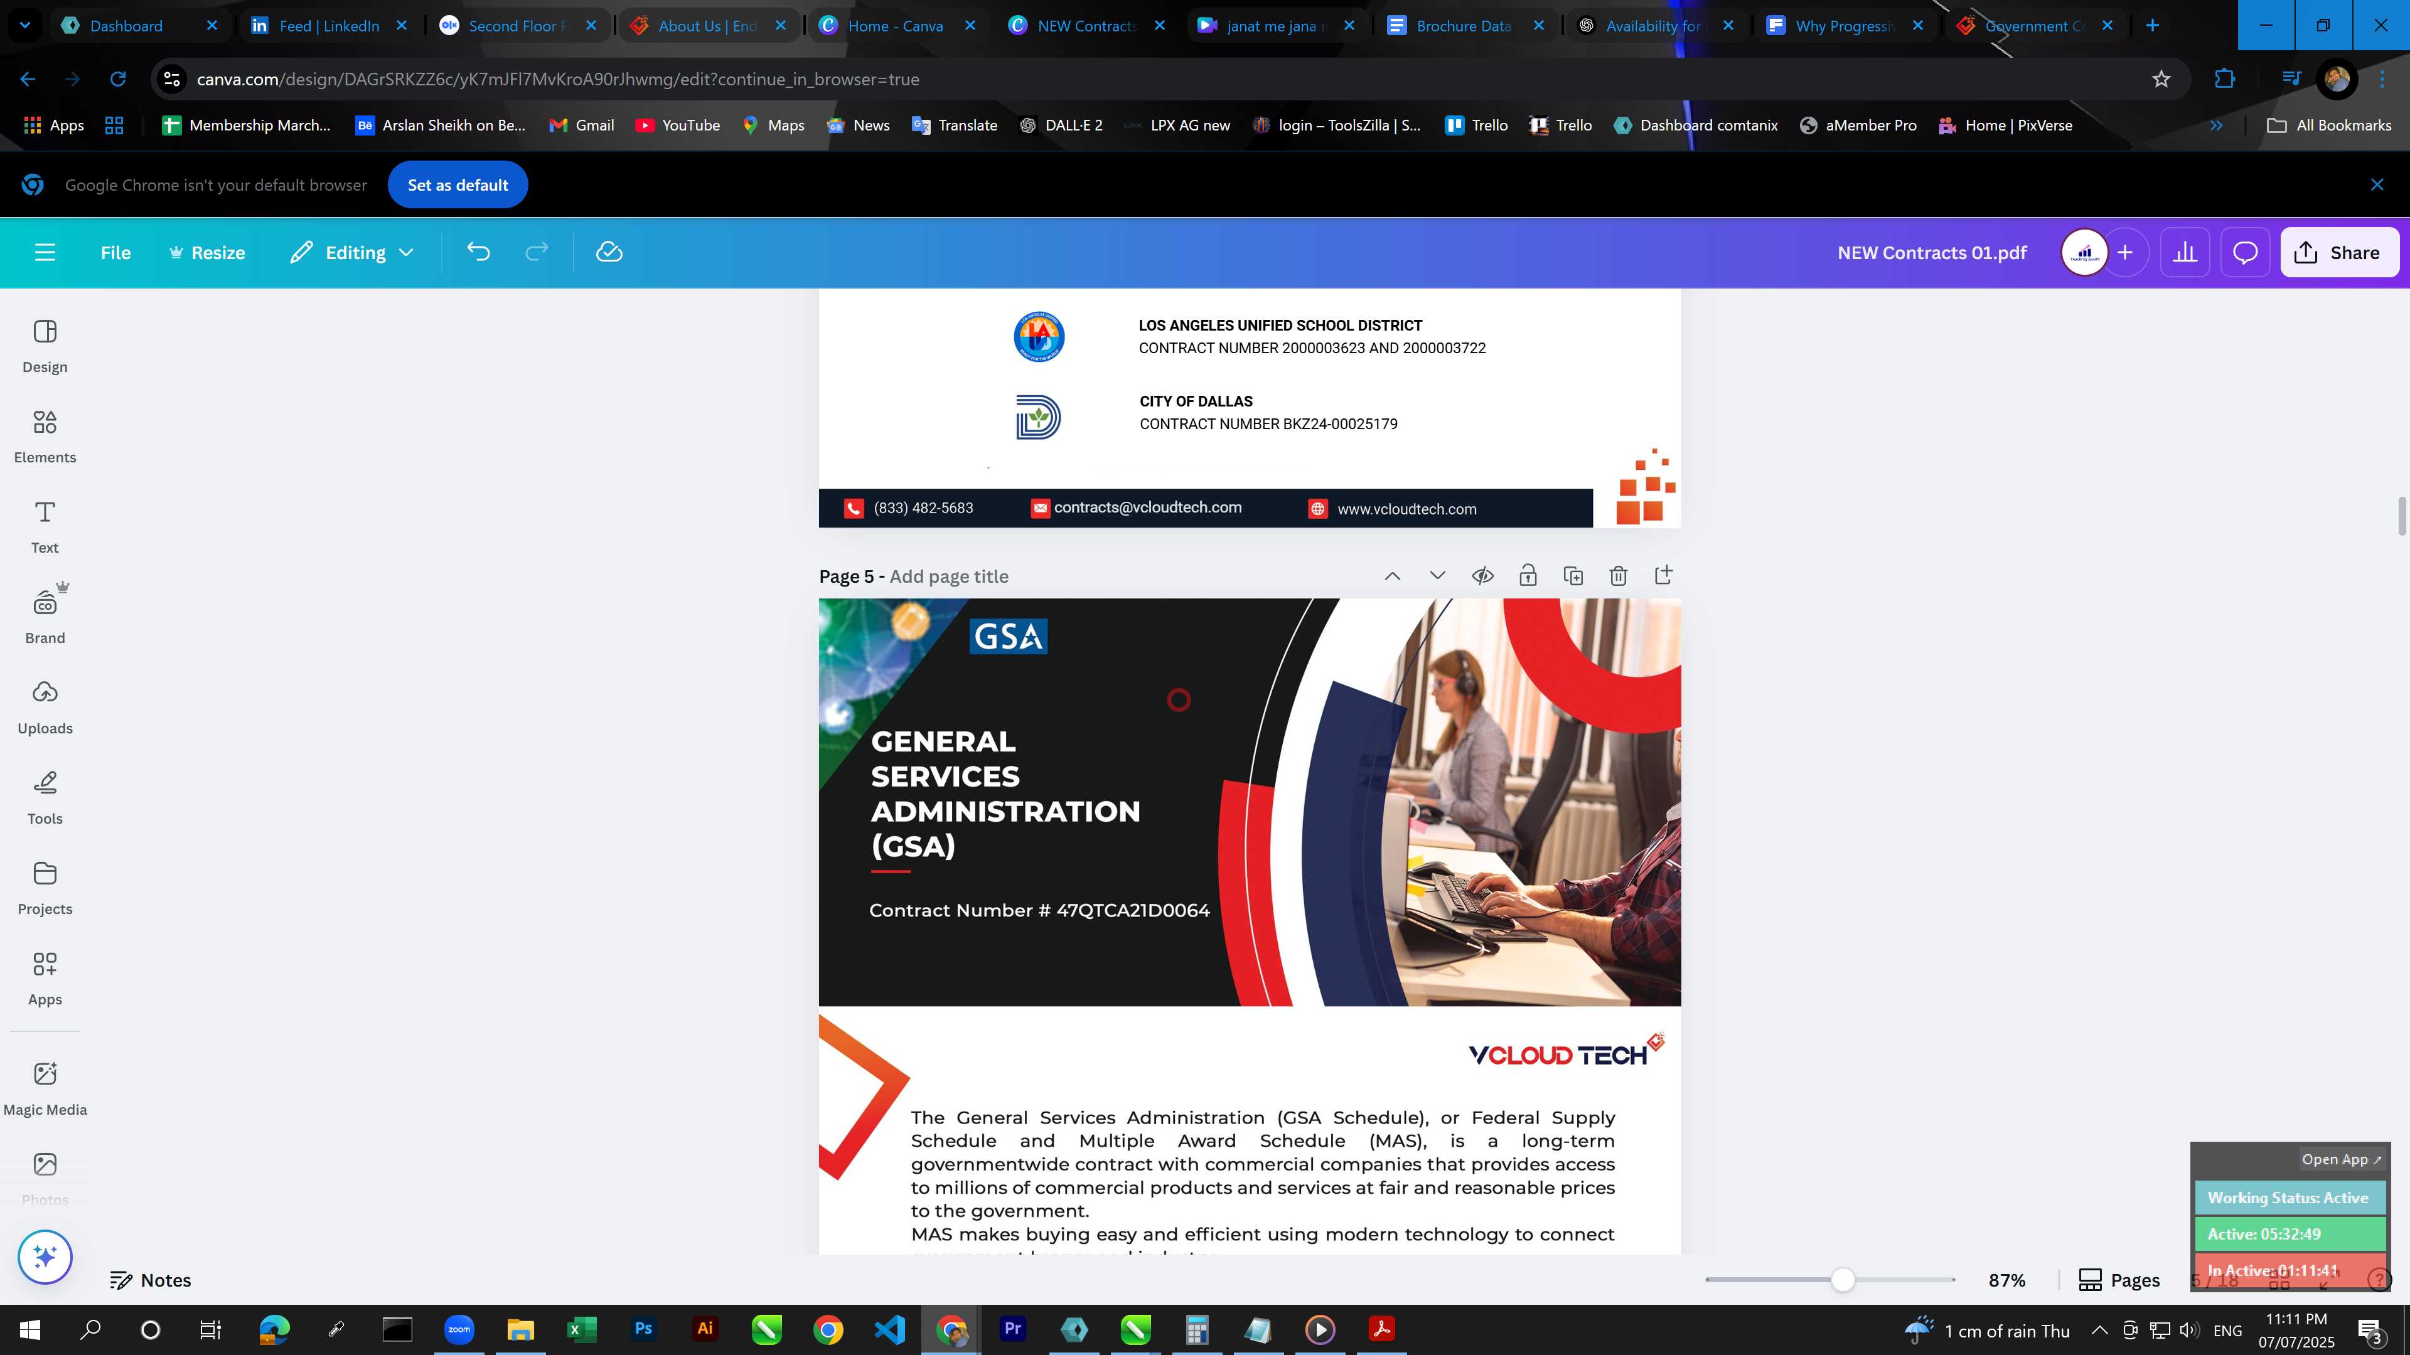The width and height of the screenshot is (2410, 1355).
Task: Delete Page 5 with trash icon
Action: 1617,576
